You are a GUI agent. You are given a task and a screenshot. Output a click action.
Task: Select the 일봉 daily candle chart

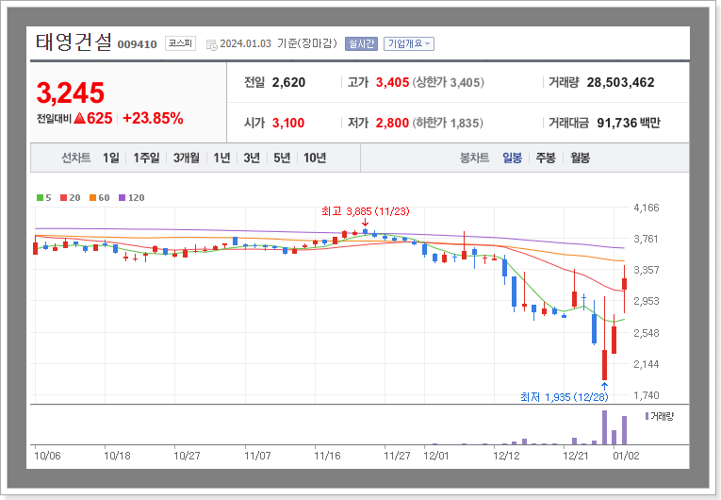(x=513, y=158)
